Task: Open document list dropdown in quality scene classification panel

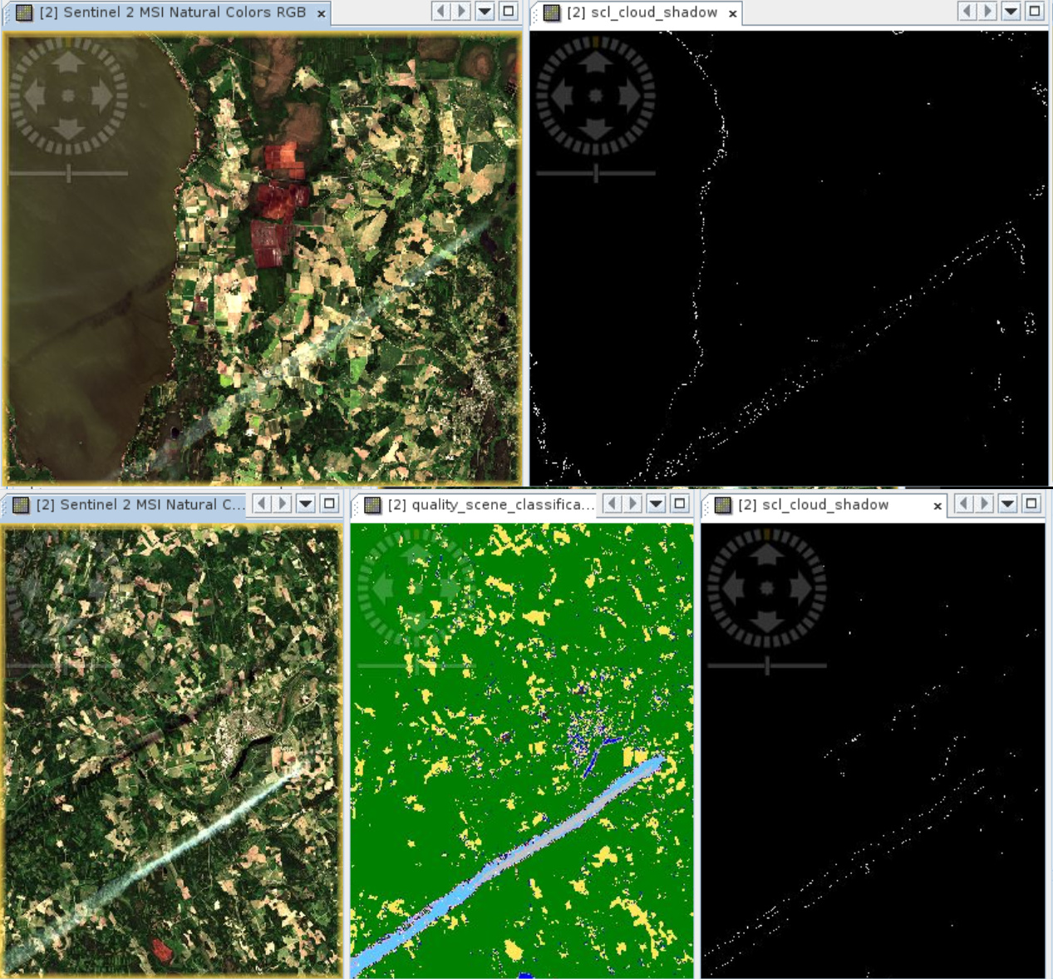Action: click(657, 503)
